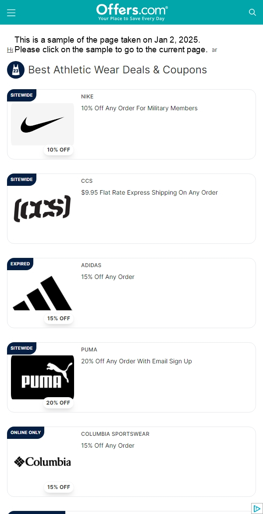Click the 10% OFF badge on Nike
The width and height of the screenshot is (263, 514).
(x=59, y=150)
